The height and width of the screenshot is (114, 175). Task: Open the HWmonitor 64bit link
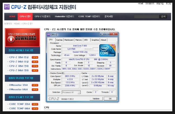click(19, 90)
